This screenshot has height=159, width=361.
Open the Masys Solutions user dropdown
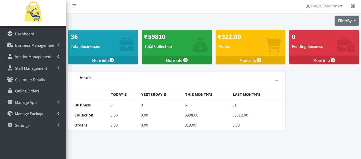click(324, 6)
